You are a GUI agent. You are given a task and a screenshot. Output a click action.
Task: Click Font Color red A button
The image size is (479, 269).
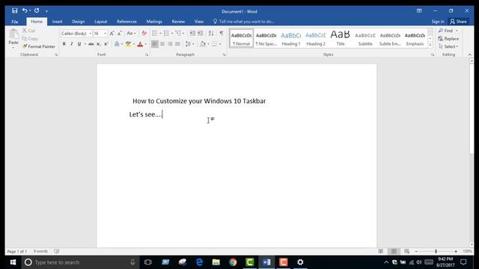[x=140, y=44]
